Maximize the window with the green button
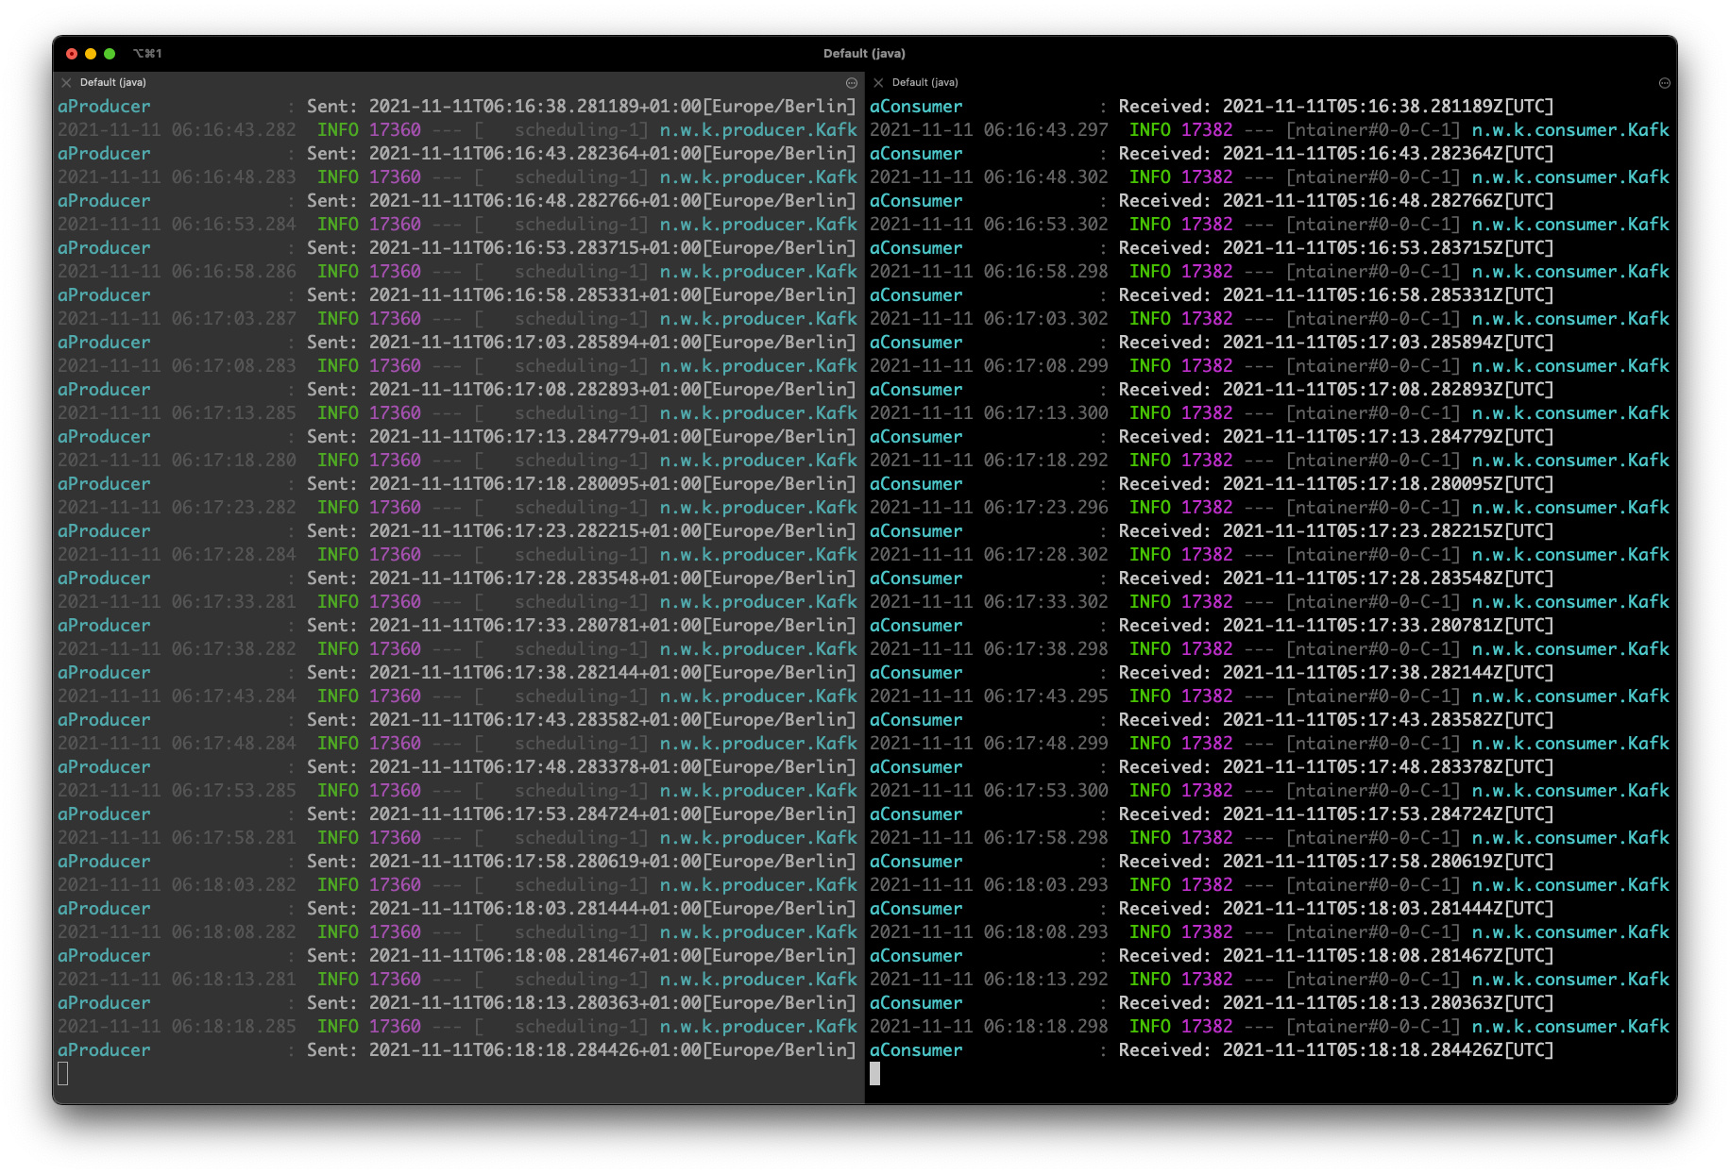Screen dimensions: 1730x1174 click(x=110, y=54)
